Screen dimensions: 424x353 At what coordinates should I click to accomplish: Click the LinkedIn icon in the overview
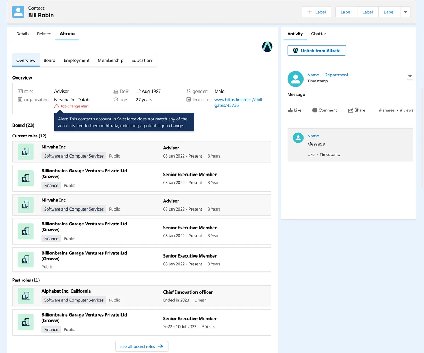tap(189, 100)
